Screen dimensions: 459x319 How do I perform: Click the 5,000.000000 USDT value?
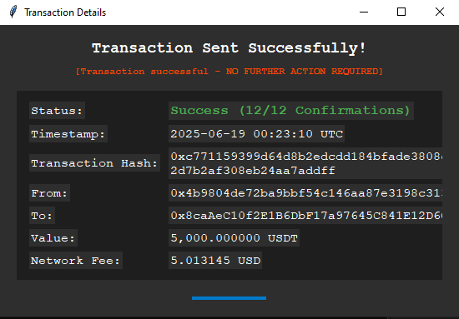coord(234,237)
